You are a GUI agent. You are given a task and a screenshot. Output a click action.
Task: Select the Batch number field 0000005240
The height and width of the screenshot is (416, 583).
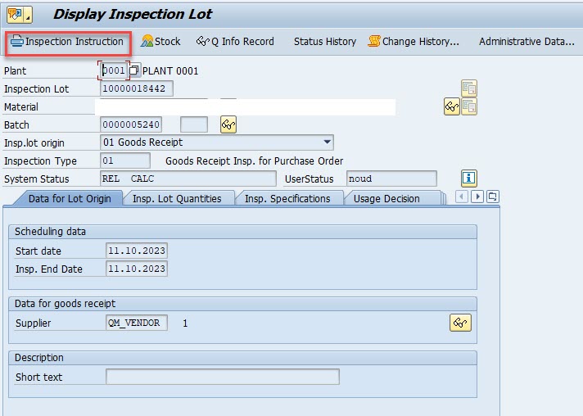pos(131,124)
